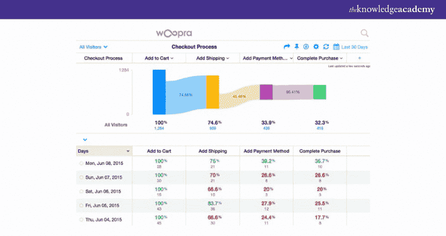Click the share arrow icon
The width and height of the screenshot is (446, 236).
click(x=287, y=47)
